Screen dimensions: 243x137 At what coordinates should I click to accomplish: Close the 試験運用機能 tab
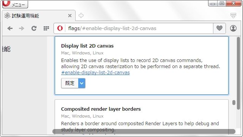click(x=70, y=16)
